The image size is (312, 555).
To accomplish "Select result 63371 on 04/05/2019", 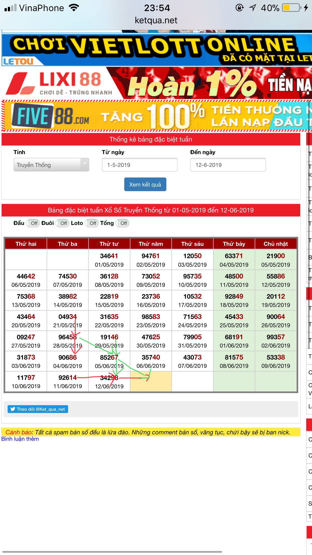I will click(x=234, y=260).
